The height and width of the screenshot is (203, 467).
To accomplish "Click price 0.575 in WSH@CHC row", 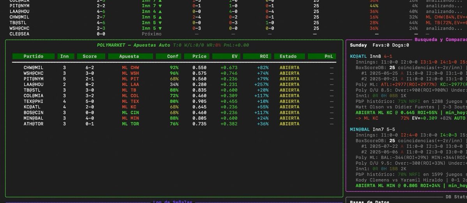I will [x=199, y=73].
